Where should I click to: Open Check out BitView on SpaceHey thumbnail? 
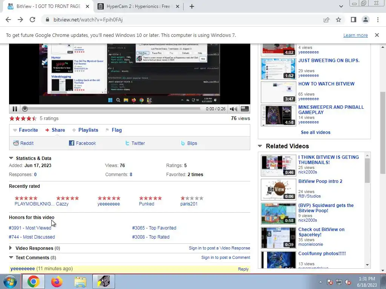(279, 238)
